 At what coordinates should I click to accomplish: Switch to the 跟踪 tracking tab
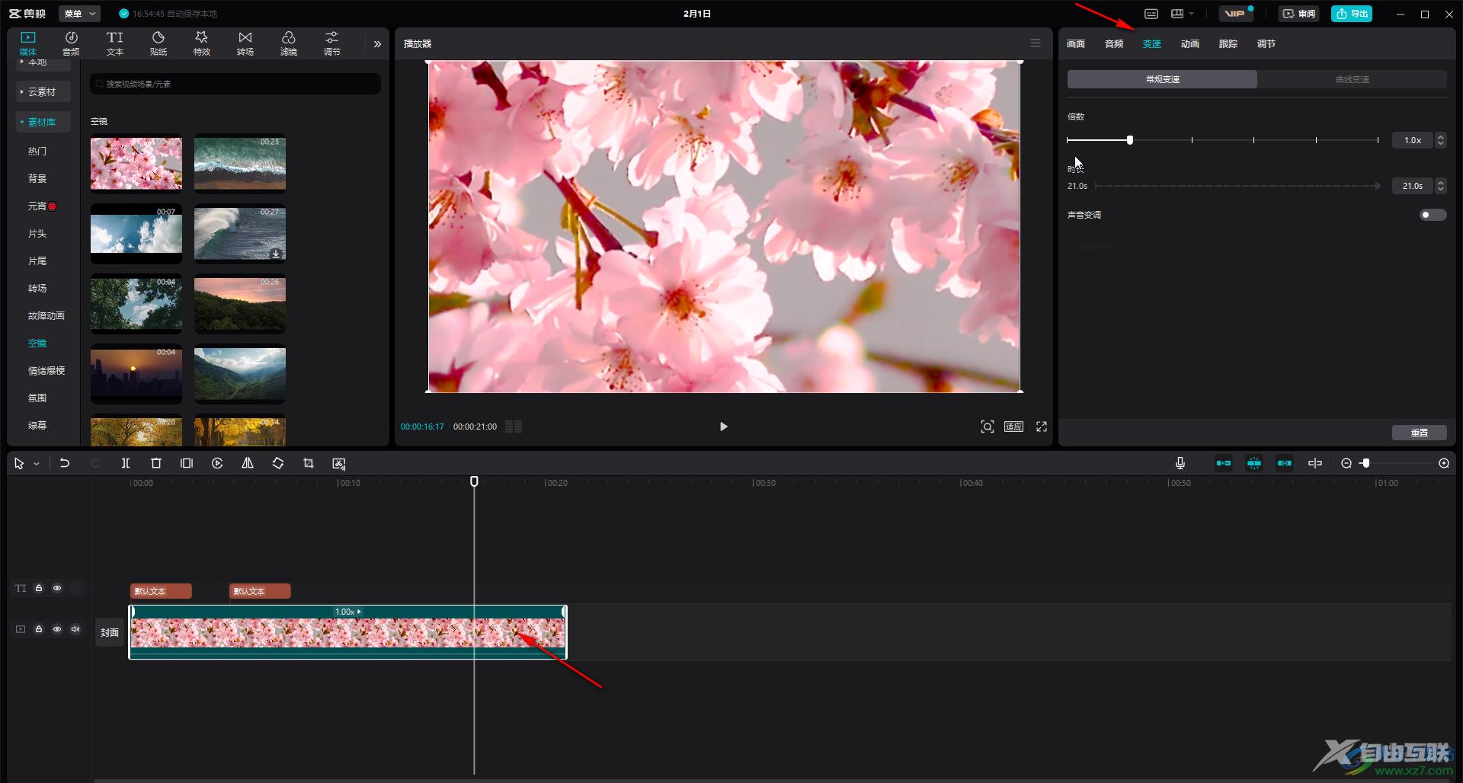1228,44
